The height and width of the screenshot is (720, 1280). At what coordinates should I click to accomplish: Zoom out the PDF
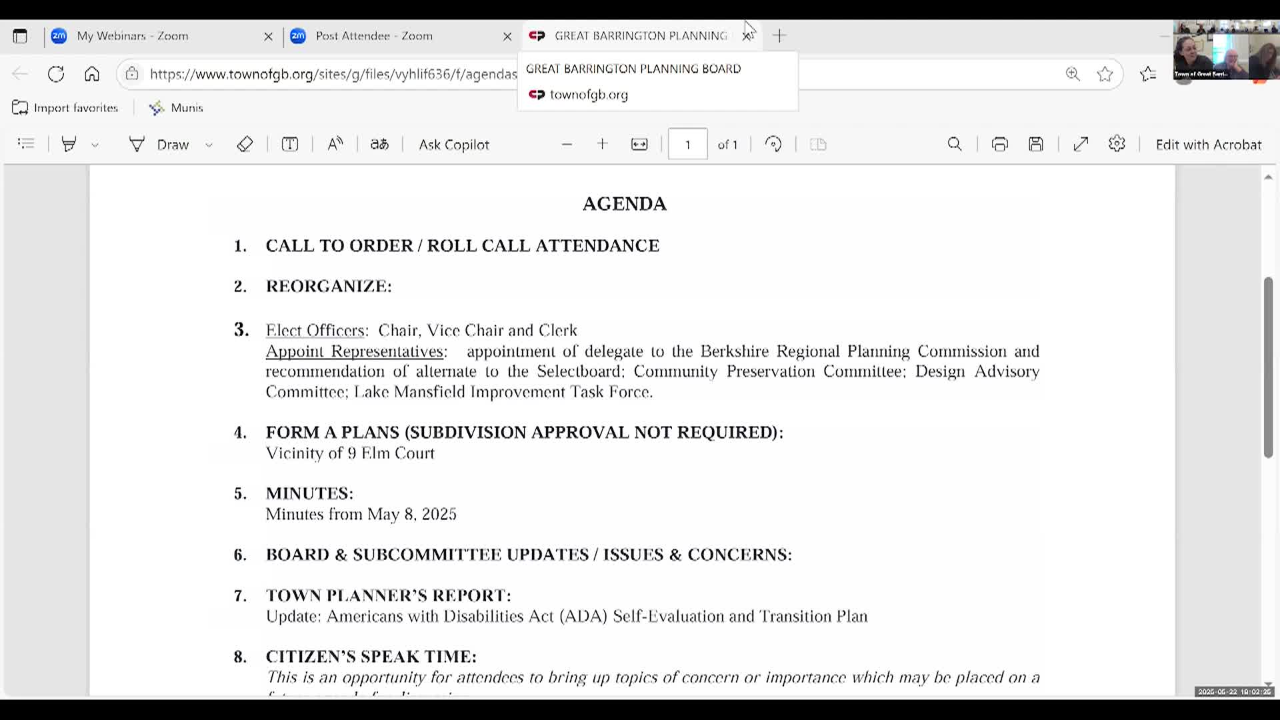tap(567, 144)
